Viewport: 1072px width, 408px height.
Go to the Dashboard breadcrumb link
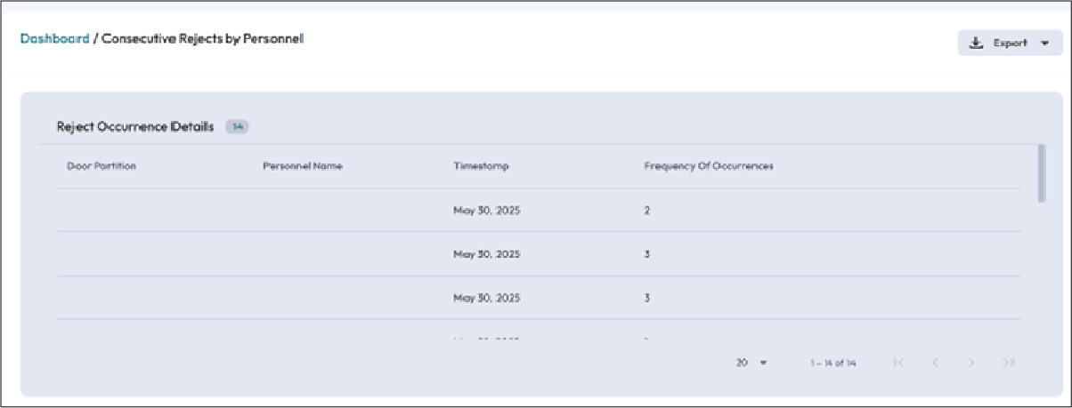pos(55,39)
